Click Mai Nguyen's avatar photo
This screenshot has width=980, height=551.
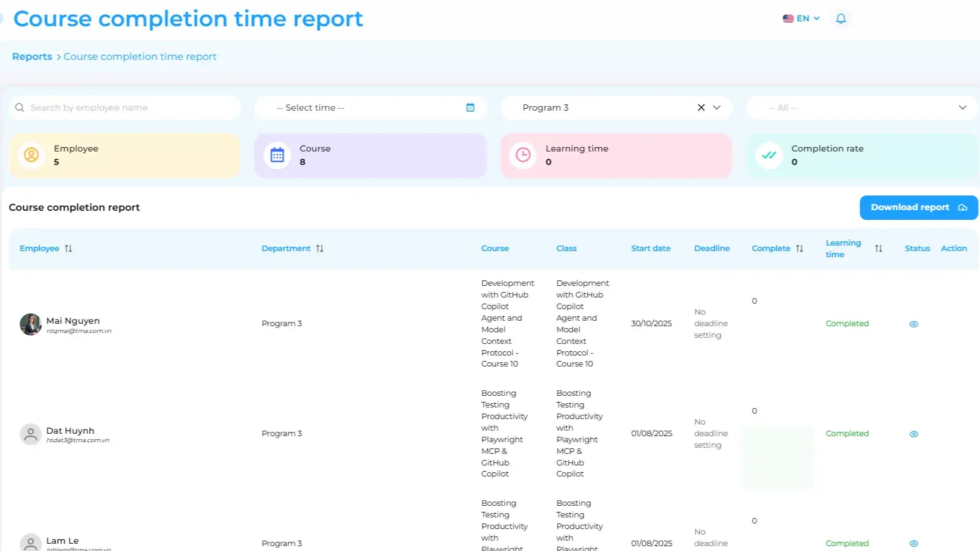point(31,324)
